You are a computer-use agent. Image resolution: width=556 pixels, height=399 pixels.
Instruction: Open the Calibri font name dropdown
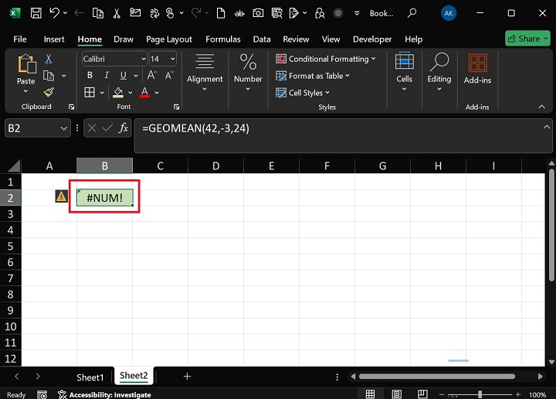click(x=144, y=59)
